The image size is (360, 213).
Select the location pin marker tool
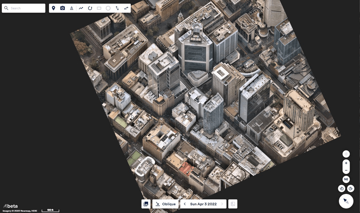(x=54, y=8)
